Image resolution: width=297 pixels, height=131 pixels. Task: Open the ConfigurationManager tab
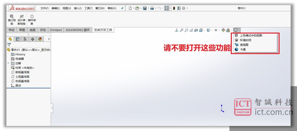(x=25, y=39)
